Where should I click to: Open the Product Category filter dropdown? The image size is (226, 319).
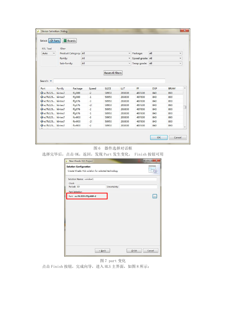pyautogui.click(x=106, y=53)
